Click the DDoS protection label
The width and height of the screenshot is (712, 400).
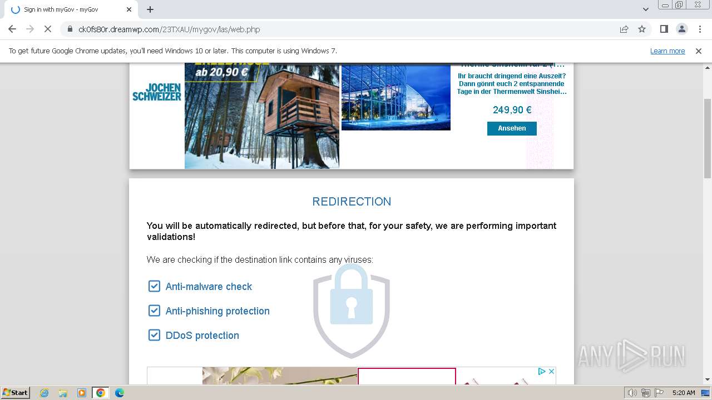[x=202, y=336]
